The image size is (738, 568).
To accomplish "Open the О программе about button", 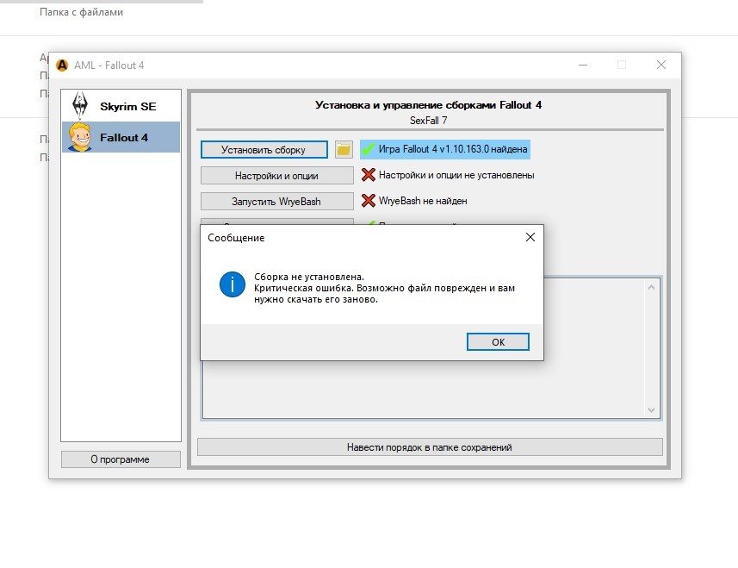I will [121, 459].
